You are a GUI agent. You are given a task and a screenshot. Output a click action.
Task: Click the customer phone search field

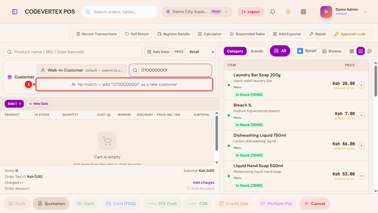[x=170, y=70]
